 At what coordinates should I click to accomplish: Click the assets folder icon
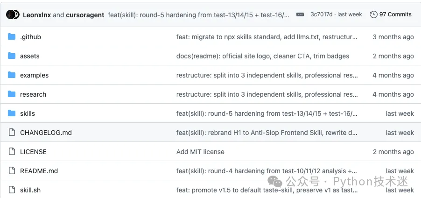pos(12,56)
